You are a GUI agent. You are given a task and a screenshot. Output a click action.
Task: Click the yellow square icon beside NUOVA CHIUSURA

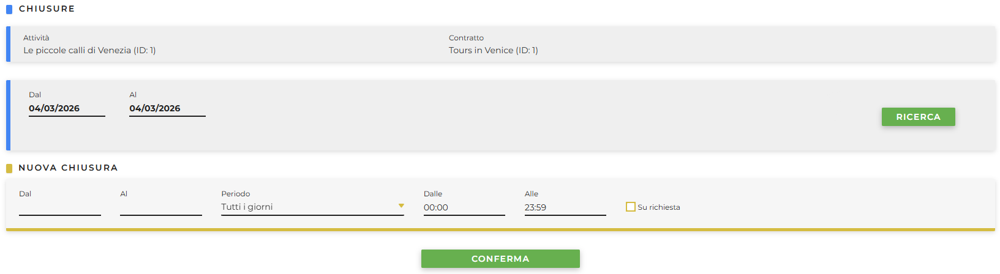coord(9,168)
